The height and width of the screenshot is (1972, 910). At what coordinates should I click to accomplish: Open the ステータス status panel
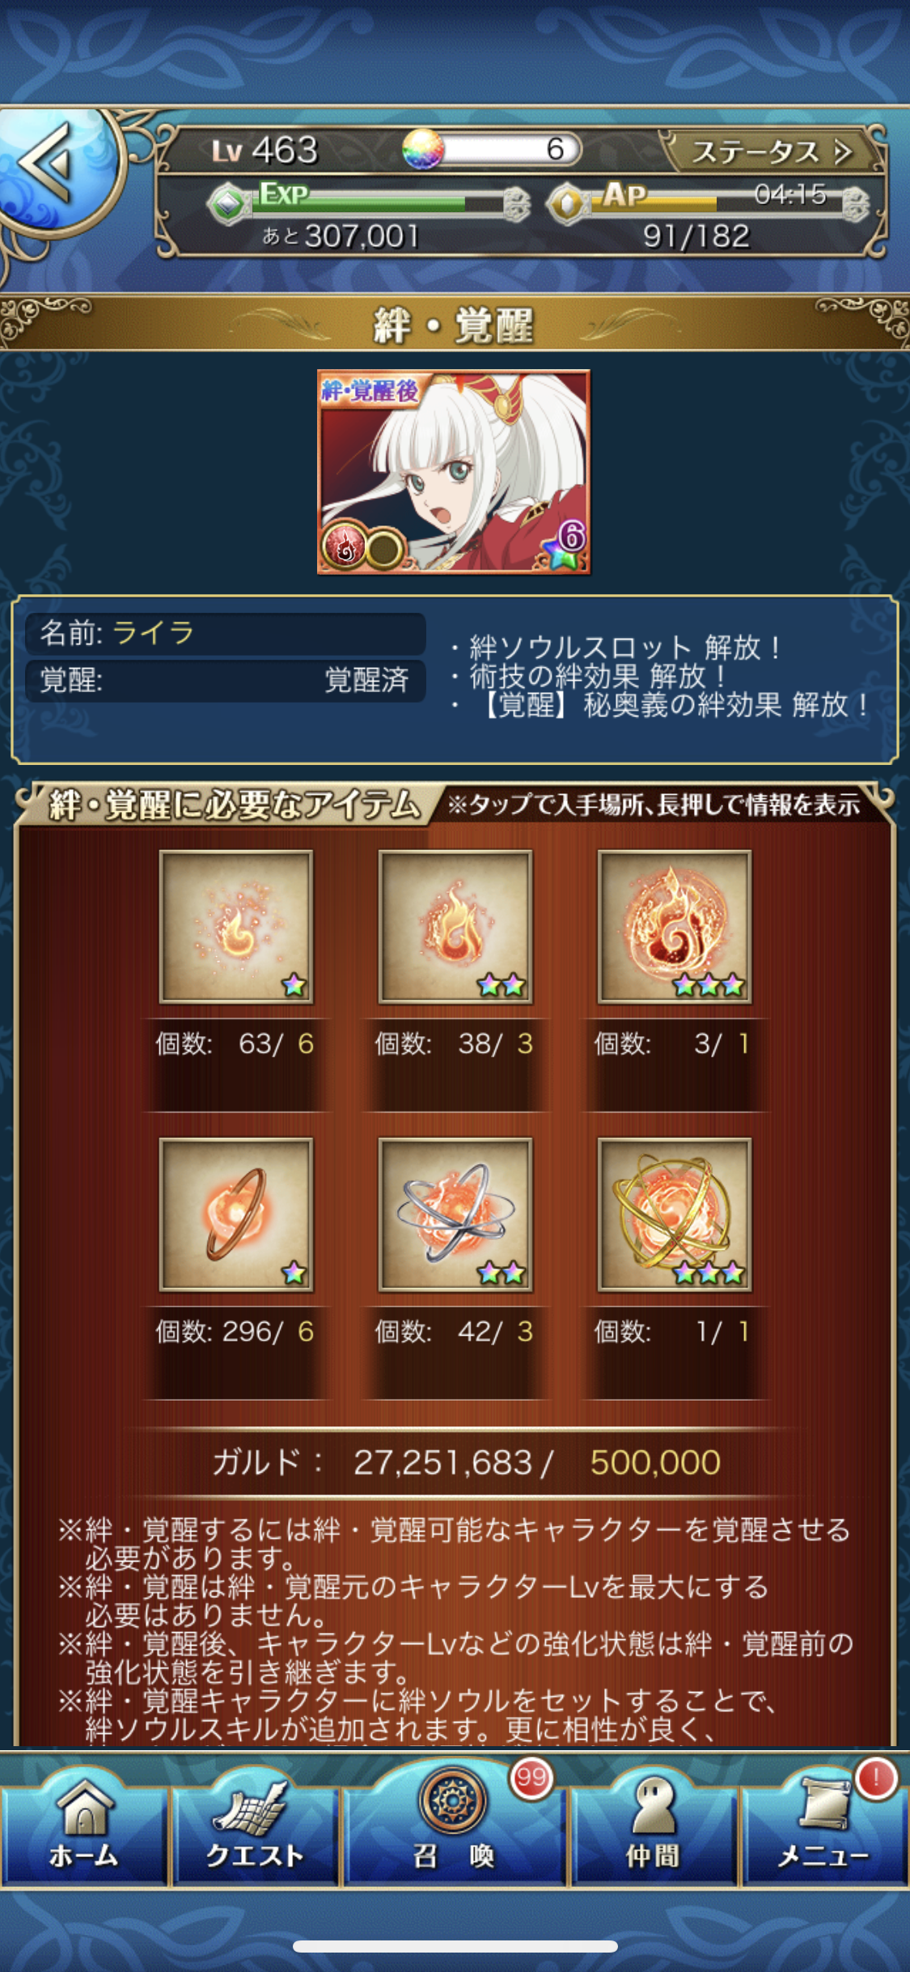pyautogui.click(x=772, y=151)
